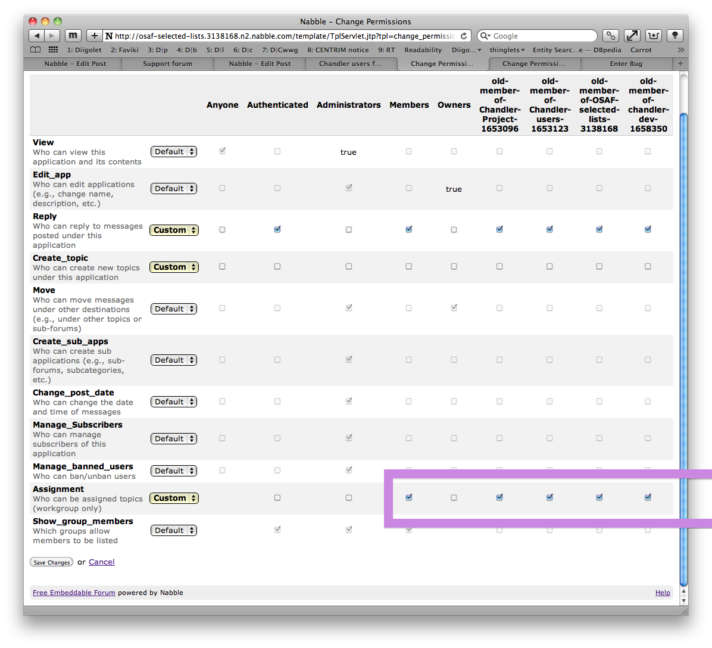
Task: Enable Reply permission for Anyone
Action: pos(222,229)
